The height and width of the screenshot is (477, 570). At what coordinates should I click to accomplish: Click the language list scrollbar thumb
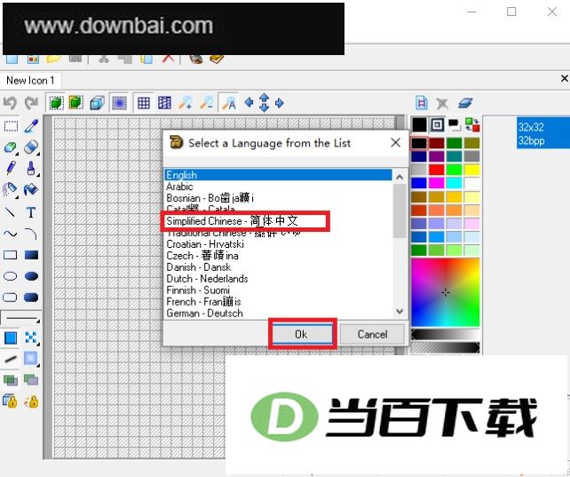(400, 211)
